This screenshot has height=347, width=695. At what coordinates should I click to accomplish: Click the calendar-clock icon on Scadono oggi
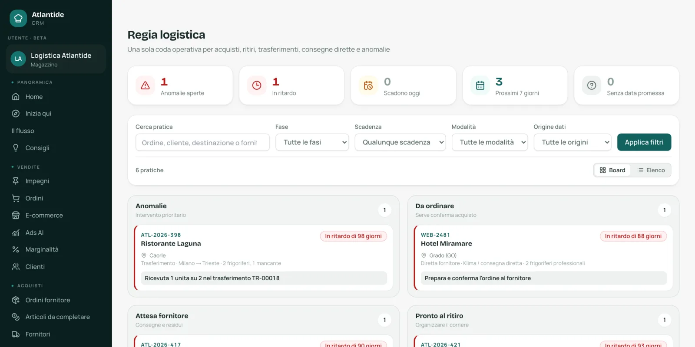point(368,85)
